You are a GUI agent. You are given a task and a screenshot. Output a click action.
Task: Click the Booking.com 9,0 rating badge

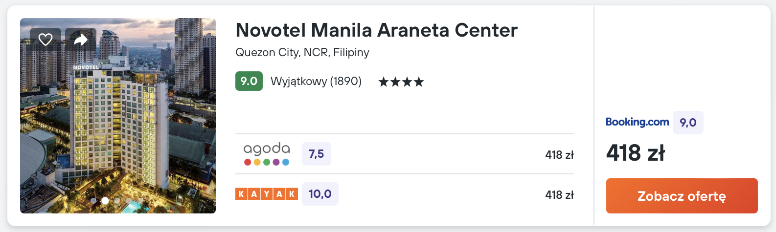click(688, 123)
